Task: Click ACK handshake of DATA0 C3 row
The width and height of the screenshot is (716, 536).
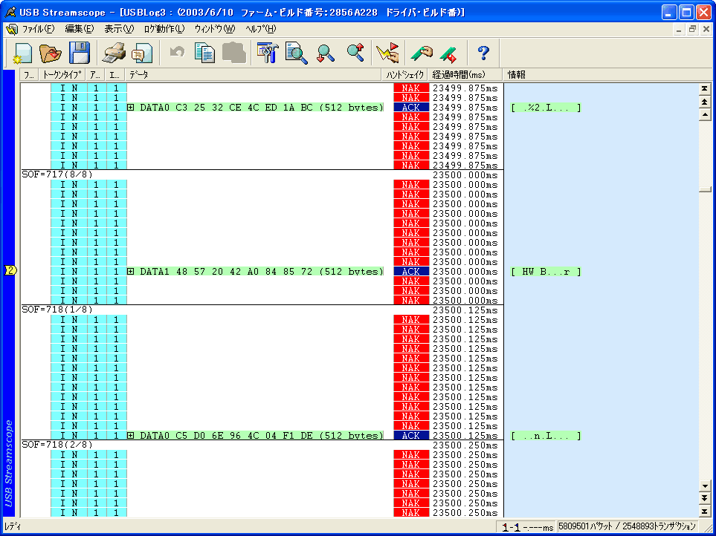Action: (x=411, y=108)
